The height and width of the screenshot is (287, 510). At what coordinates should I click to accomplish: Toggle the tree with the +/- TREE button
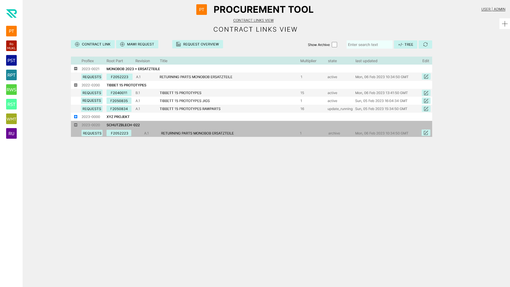405,44
